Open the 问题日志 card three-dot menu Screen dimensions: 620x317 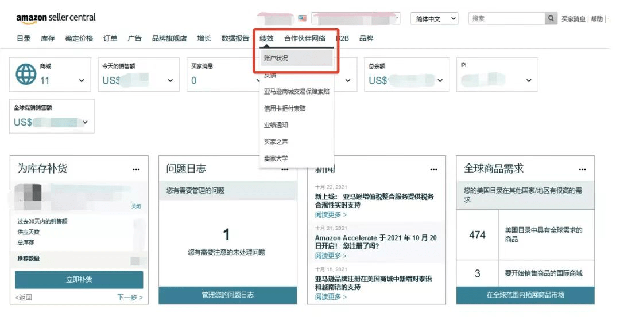click(285, 169)
